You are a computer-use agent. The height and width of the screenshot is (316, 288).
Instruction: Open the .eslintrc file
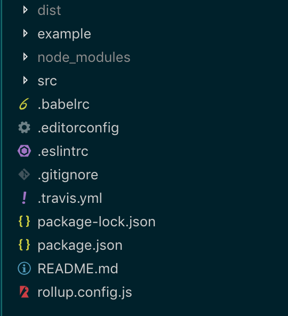[63, 152]
